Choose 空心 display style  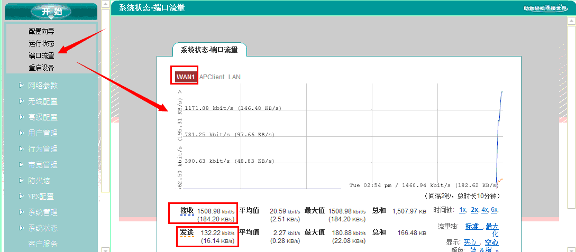[492, 242]
